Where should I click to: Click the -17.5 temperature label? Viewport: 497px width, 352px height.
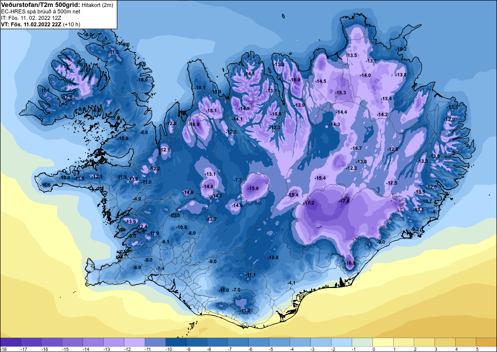392,183
